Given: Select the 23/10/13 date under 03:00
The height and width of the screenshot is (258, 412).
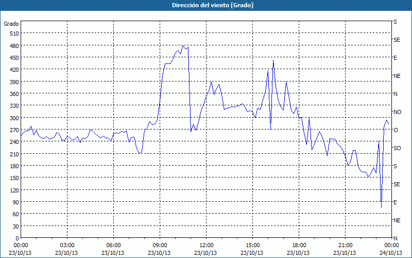Looking at the screenshot, I should click(x=66, y=253).
